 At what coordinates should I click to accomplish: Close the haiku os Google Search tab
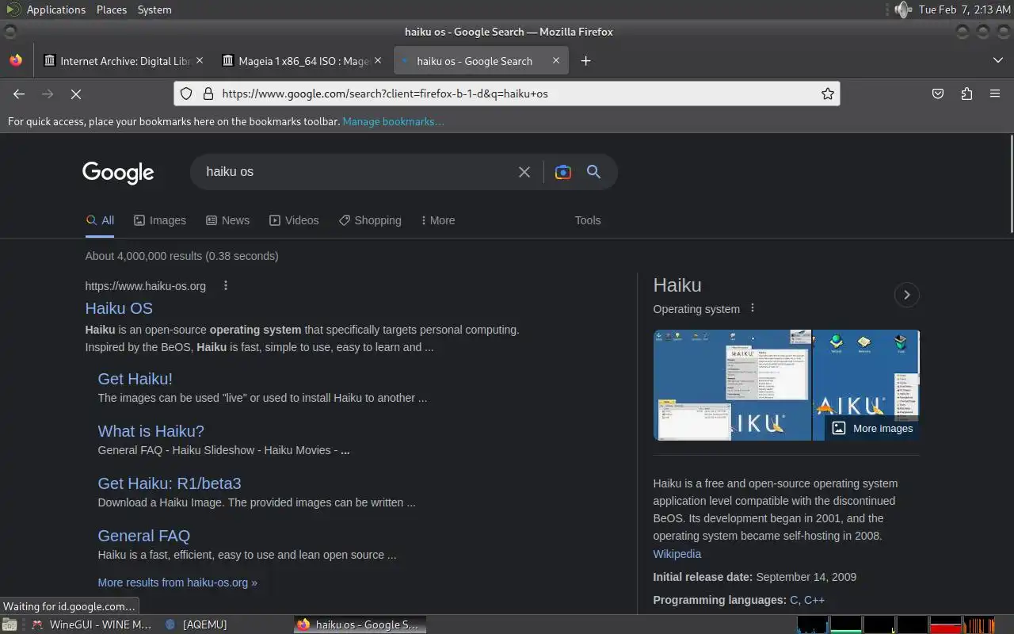[556, 60]
